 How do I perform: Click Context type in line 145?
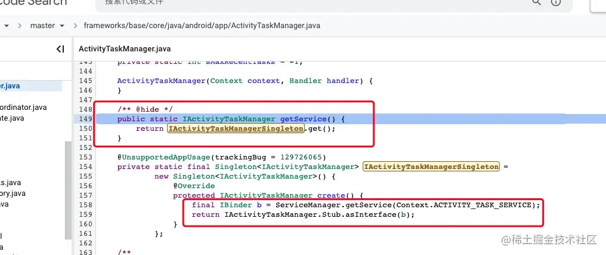coord(227,81)
